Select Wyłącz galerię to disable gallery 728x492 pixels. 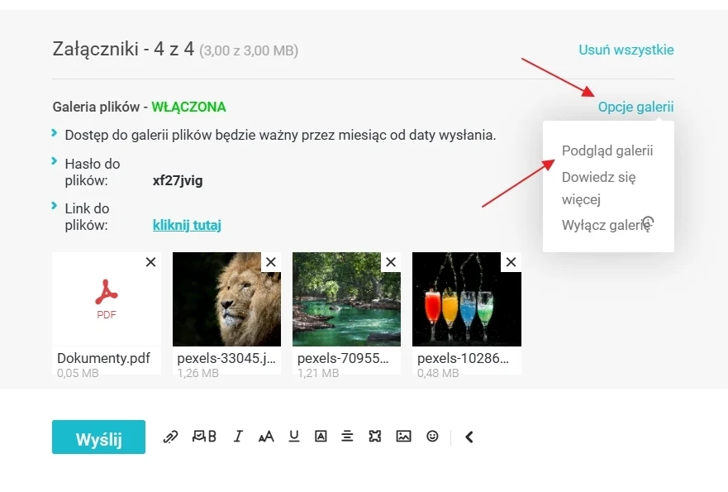[606, 225]
